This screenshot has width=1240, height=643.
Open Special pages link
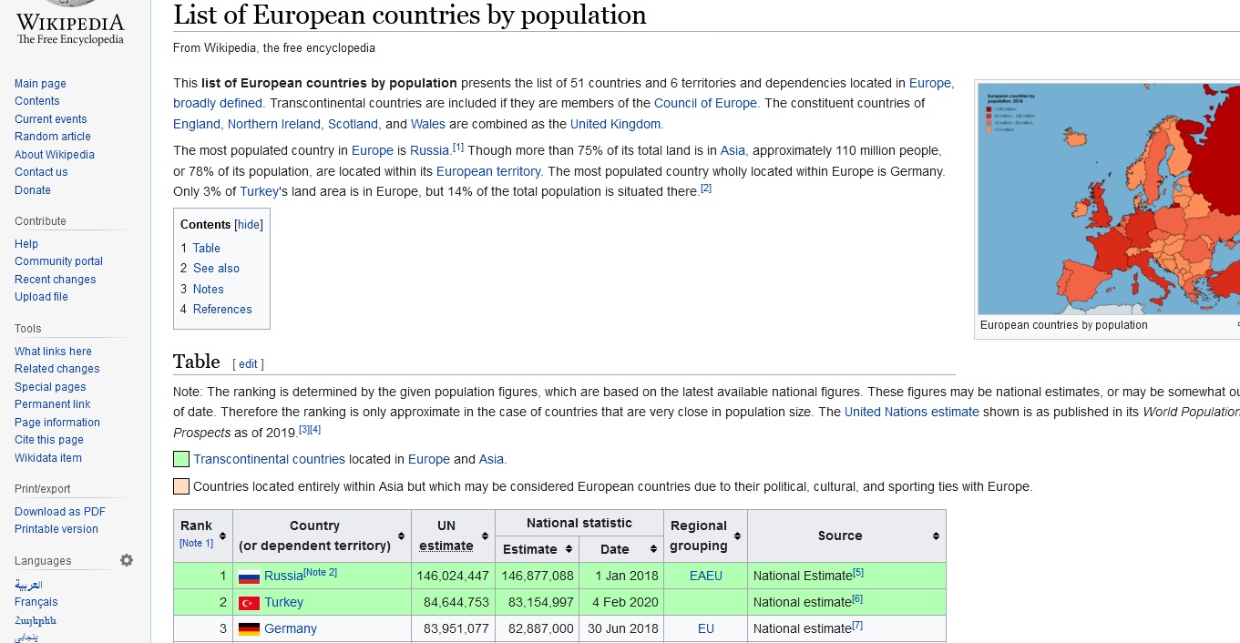[50, 387]
